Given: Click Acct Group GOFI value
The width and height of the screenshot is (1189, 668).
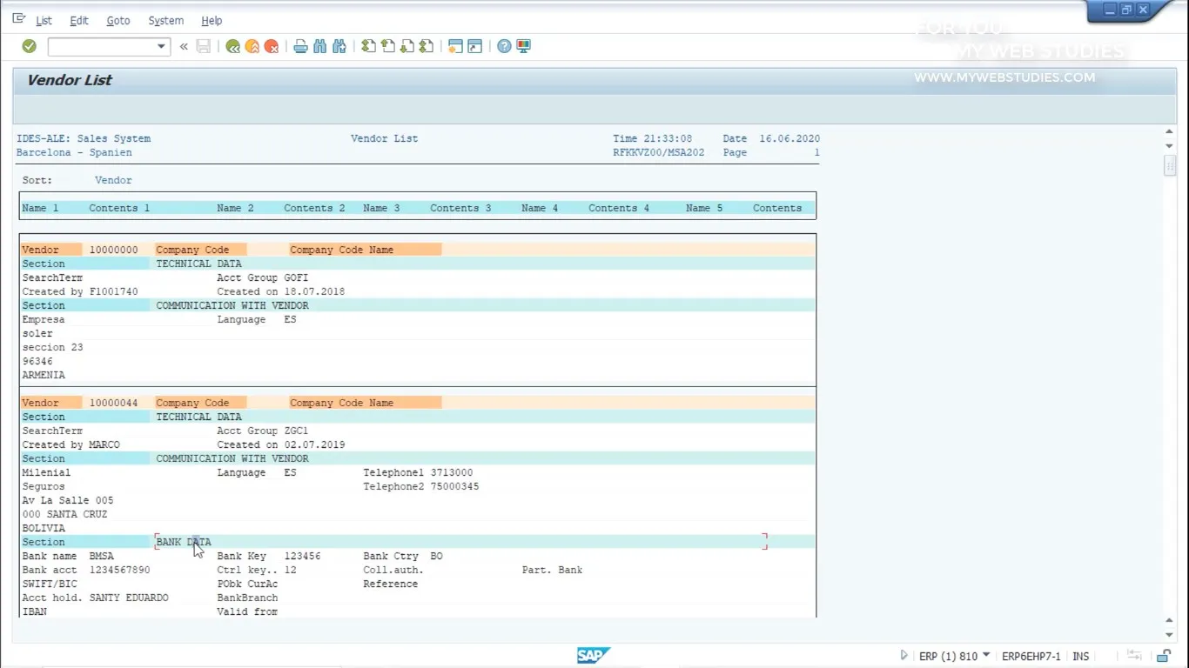Looking at the screenshot, I should pyautogui.click(x=296, y=277).
